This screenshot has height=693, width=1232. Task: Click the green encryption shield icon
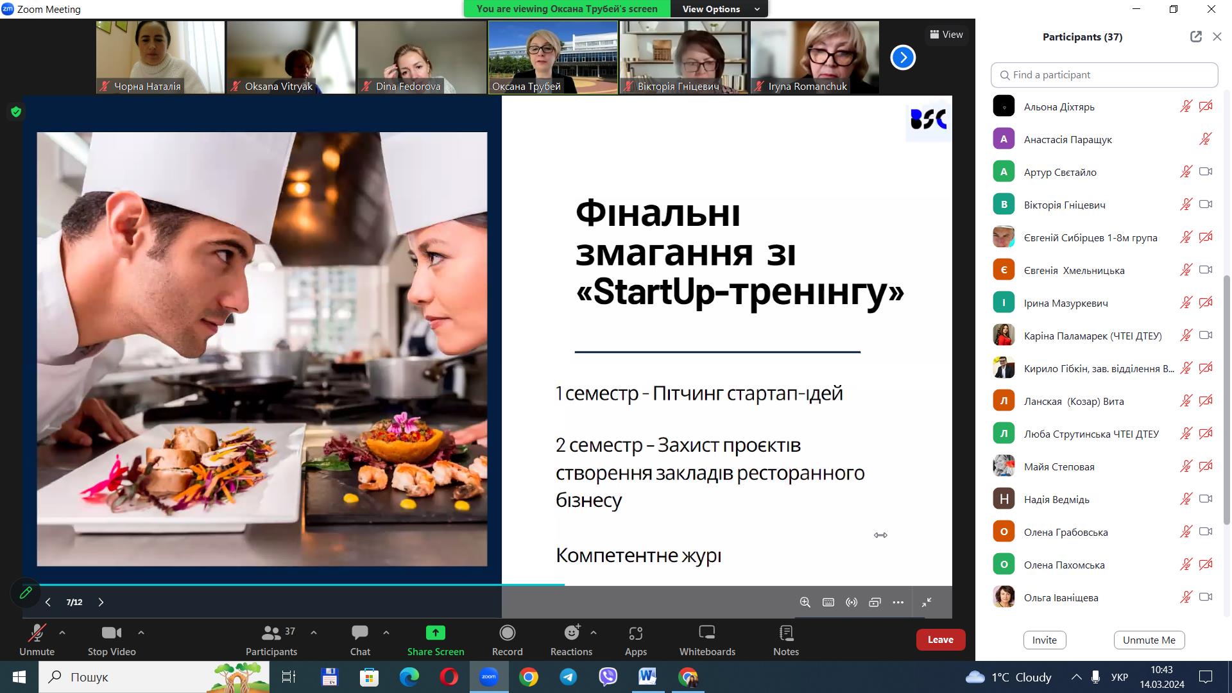point(16,112)
